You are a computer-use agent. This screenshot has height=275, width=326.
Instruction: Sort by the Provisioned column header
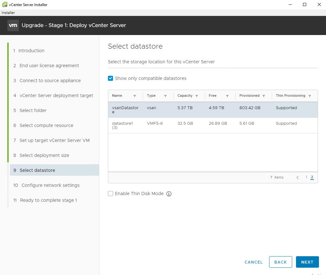click(x=249, y=95)
